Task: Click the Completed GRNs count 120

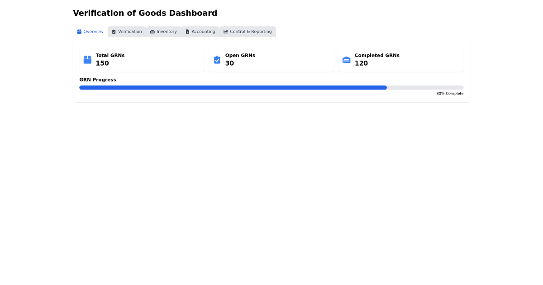Action: tap(361, 63)
